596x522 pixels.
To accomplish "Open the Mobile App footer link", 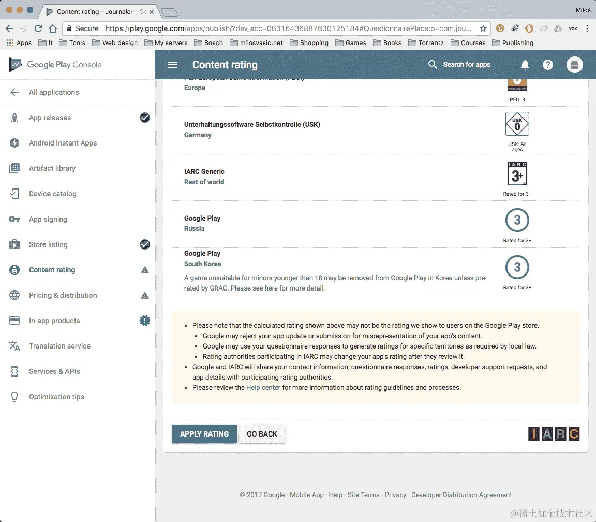I will point(307,495).
